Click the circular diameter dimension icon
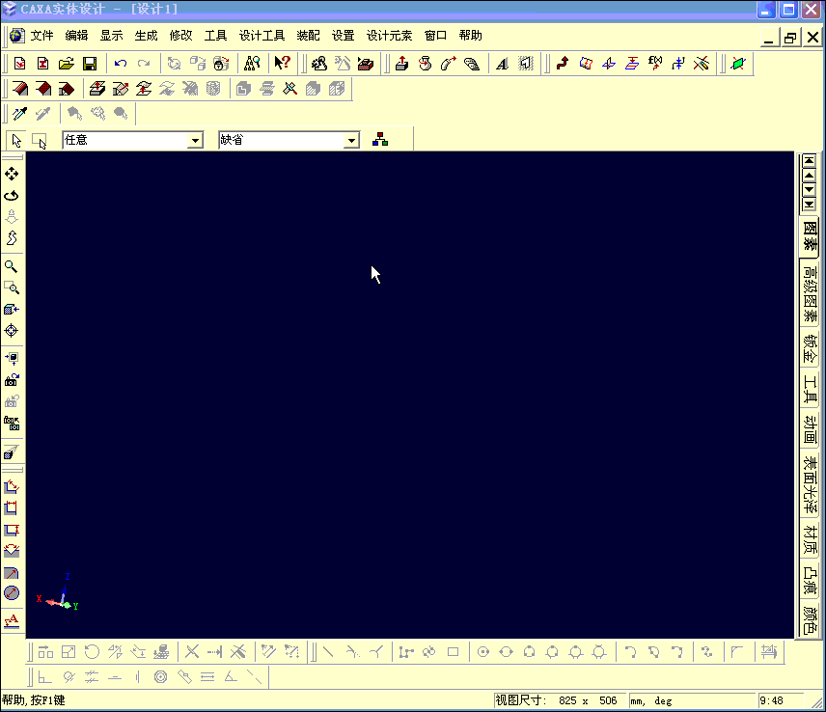This screenshot has width=826, height=712. [x=11, y=593]
